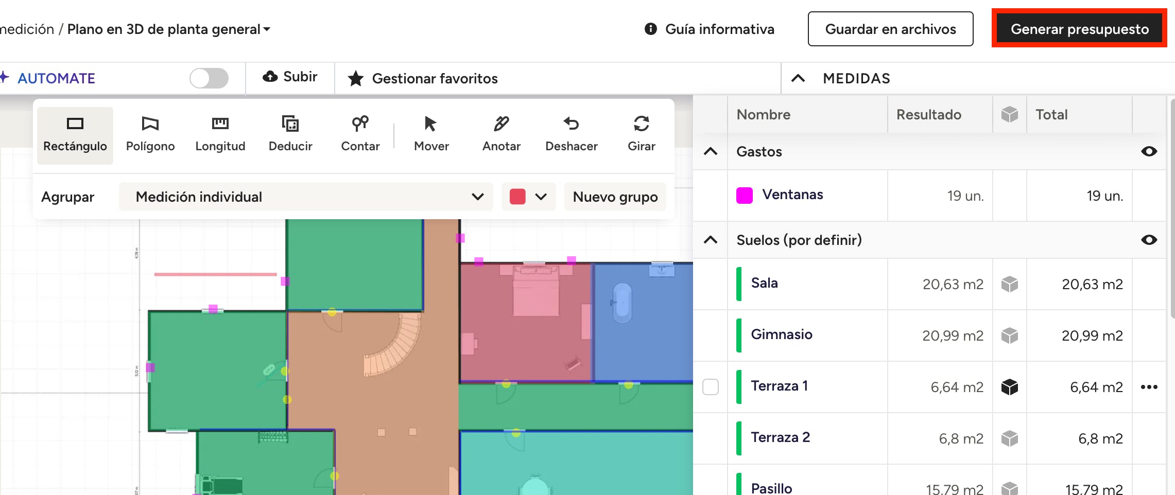The image size is (1175, 495).
Task: Toggle visibility of Suelos (por definir) group
Action: click(x=1149, y=240)
